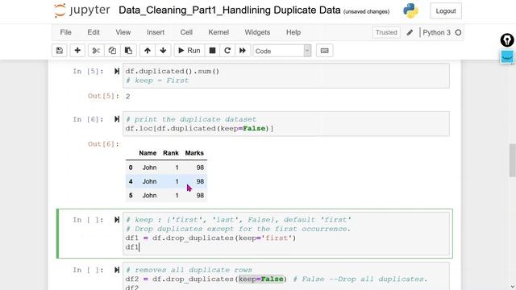Viewport: 516px width, 290px height.
Task: Run the drop_duplicates keep='first' cell icon
Action: 116,220
